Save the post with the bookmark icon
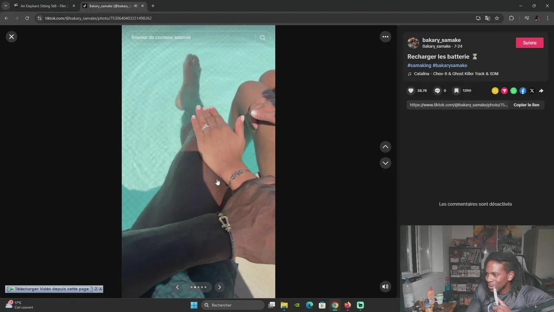554x312 pixels. point(456,91)
